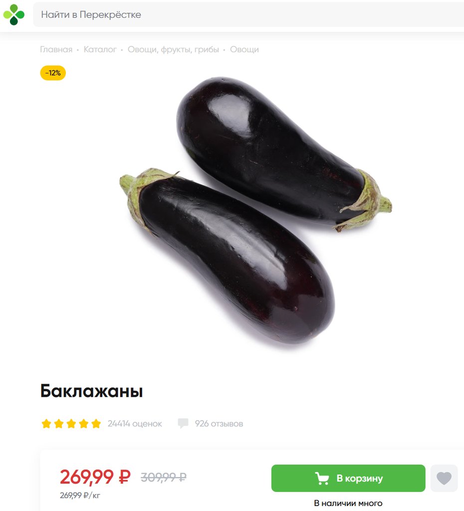Click the 'Баклажаны' product title
464x511 pixels.
click(92, 391)
